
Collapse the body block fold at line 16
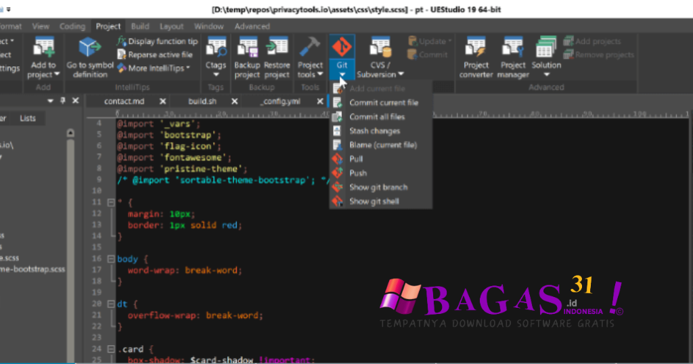click(x=111, y=259)
